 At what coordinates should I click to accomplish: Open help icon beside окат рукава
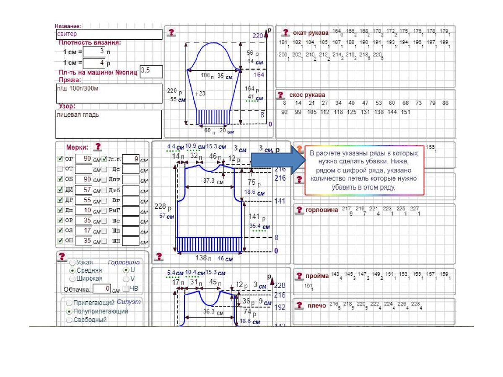pos(285,33)
